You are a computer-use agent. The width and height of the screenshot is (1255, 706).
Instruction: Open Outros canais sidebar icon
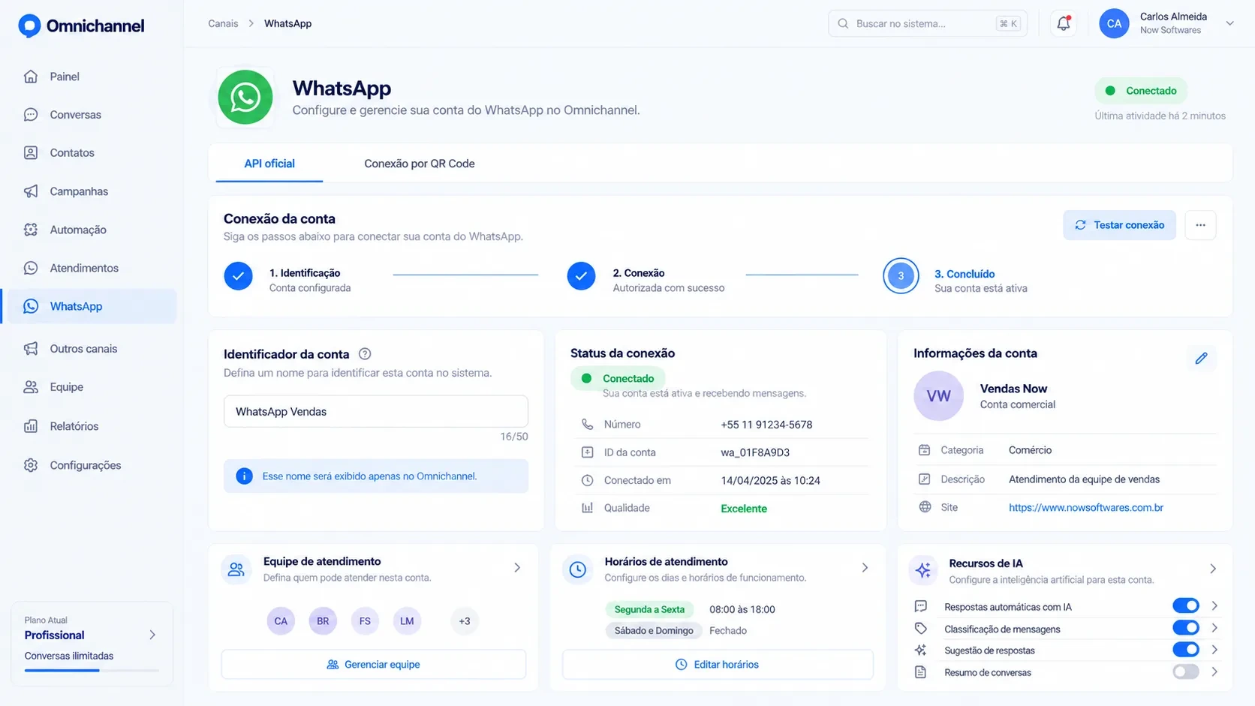pyautogui.click(x=31, y=349)
